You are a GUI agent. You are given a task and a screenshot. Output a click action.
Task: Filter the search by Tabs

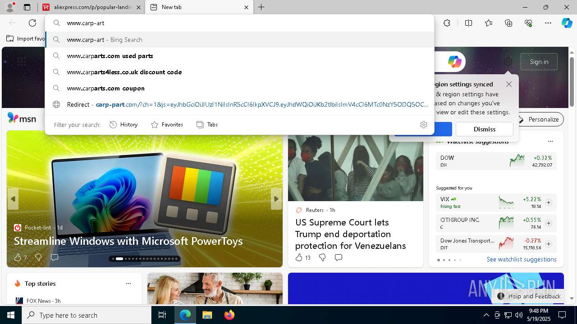pyautogui.click(x=207, y=125)
